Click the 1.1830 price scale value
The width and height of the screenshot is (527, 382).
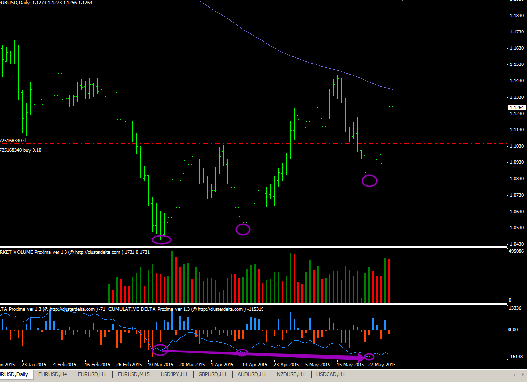[517, 15]
